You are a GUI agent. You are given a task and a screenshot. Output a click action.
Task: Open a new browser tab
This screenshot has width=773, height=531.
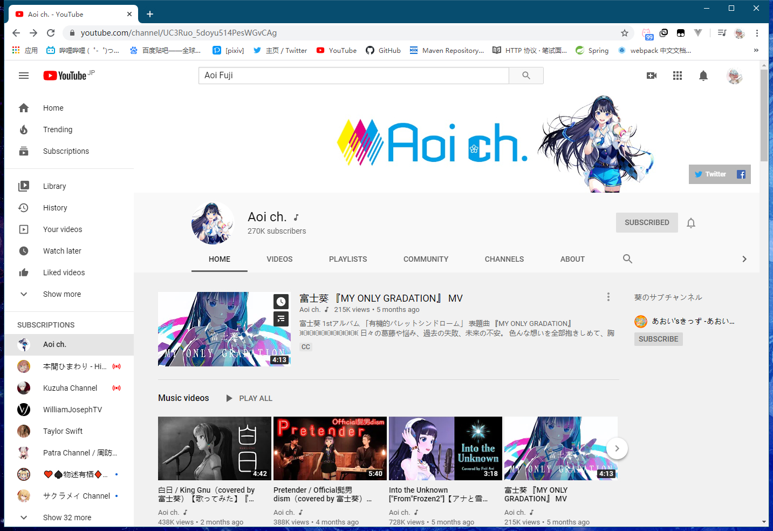coord(150,14)
